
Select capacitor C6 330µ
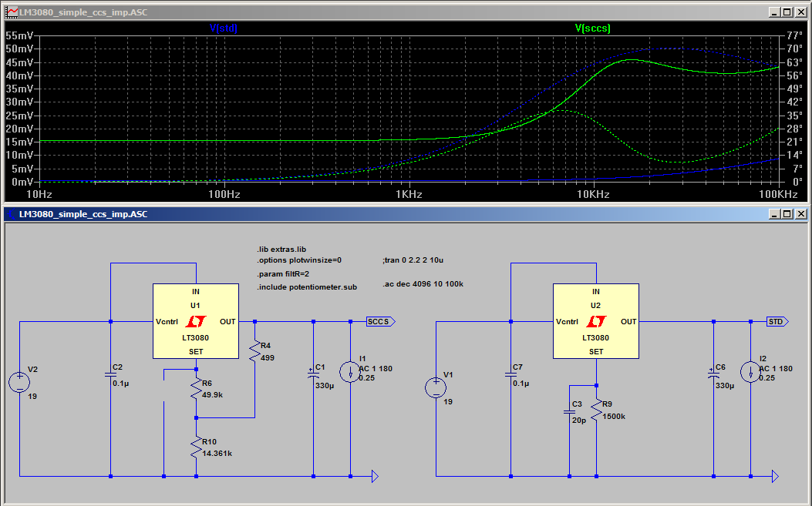[x=713, y=374]
